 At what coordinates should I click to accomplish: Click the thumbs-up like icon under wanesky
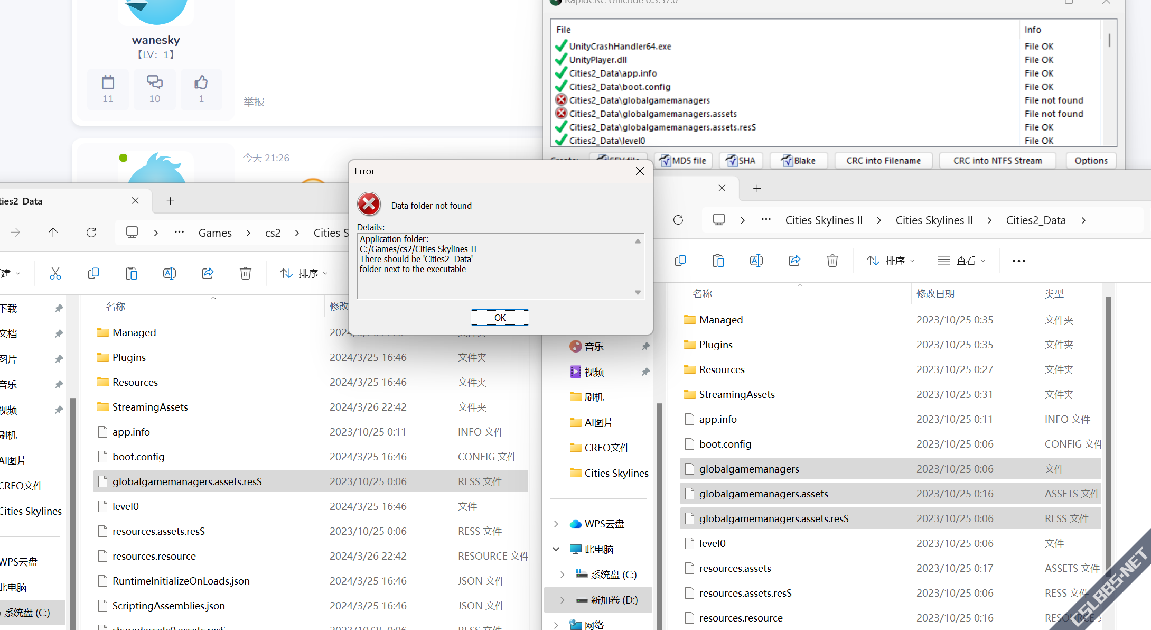coord(201,82)
